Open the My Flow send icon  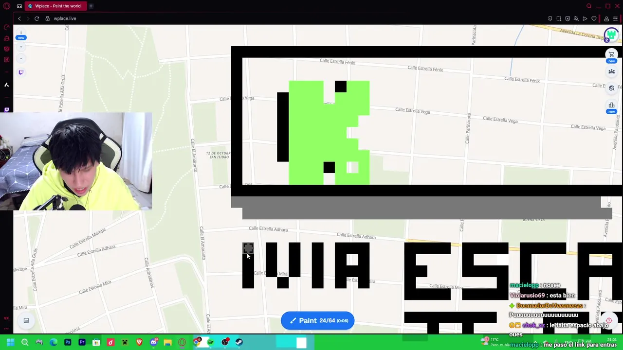(x=585, y=18)
